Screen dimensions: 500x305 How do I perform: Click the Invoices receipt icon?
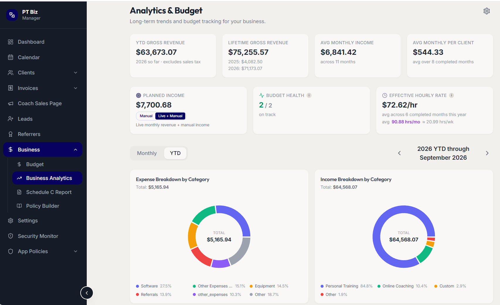pos(11,88)
